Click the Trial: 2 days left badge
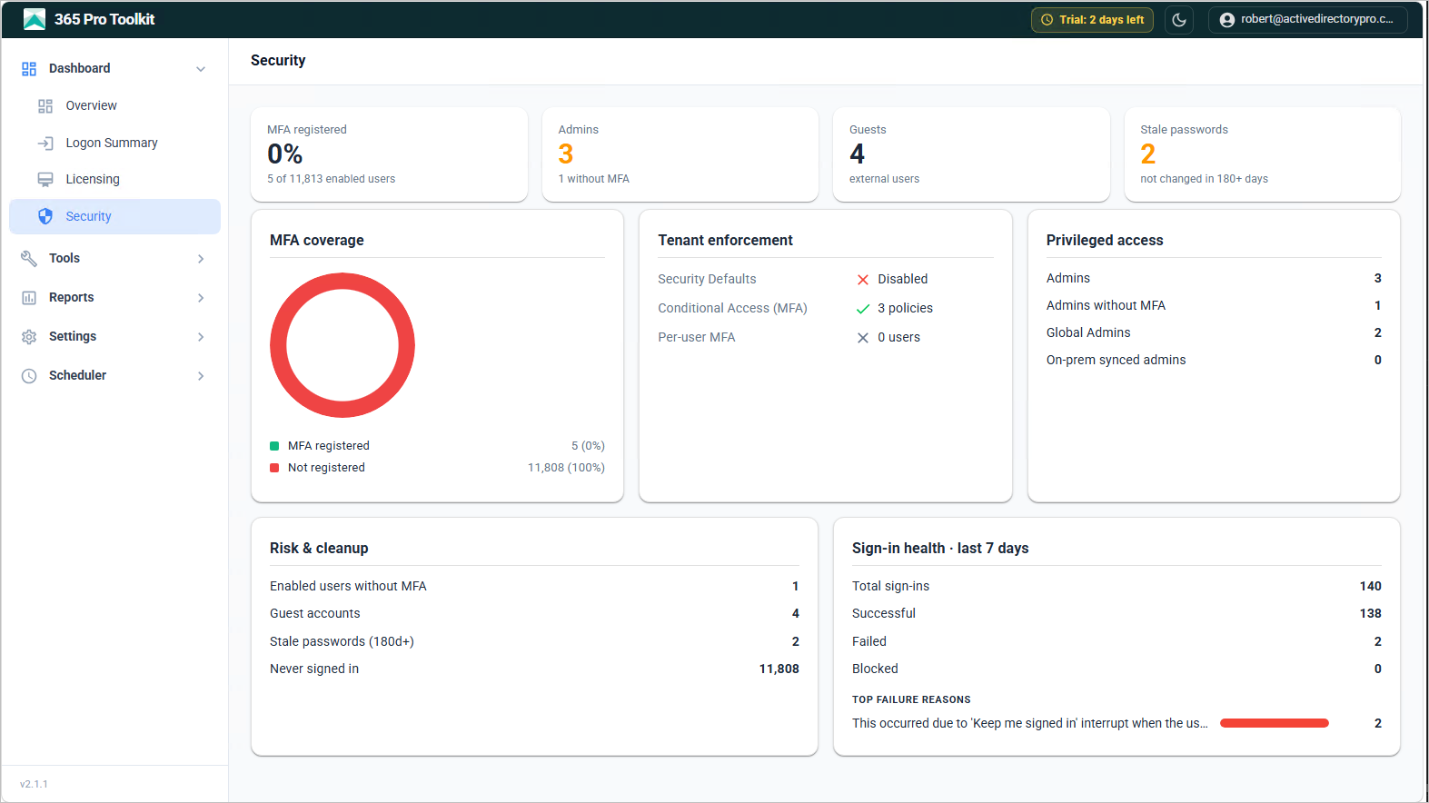 [1092, 20]
